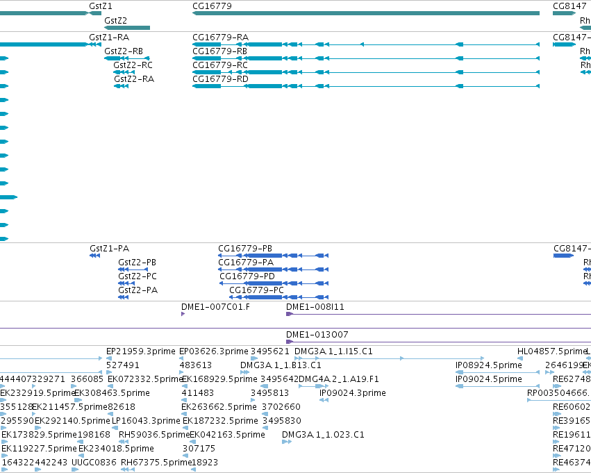Click EST EK234018.5prime
This screenshot has width=591, height=473.
click(x=116, y=449)
